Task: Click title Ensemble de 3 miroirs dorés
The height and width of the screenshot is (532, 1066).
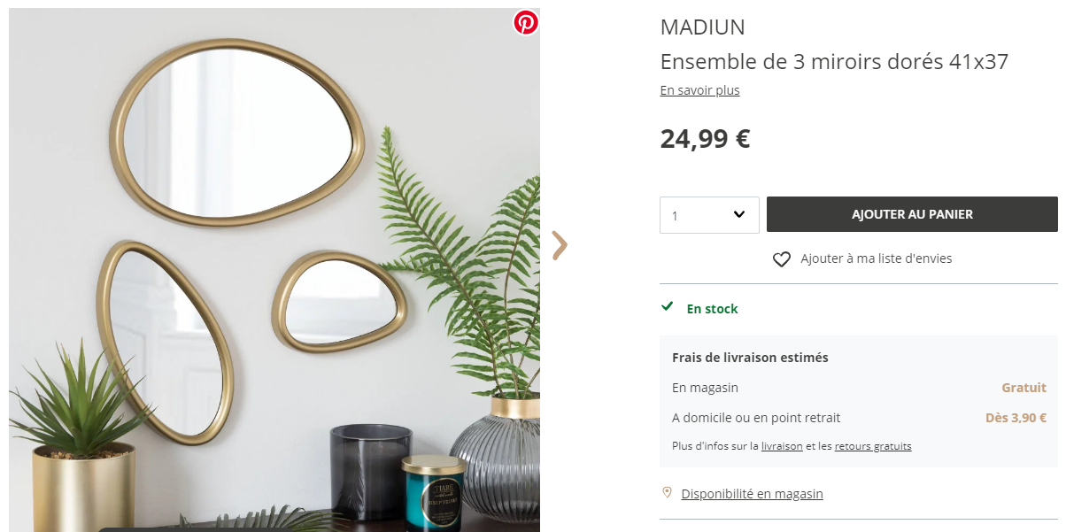Action: 834,62
